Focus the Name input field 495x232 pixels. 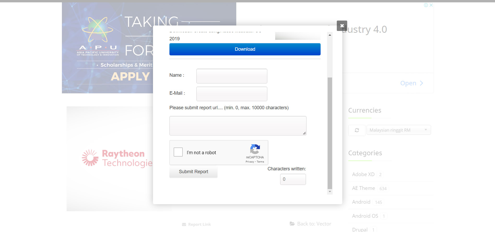pos(232,76)
